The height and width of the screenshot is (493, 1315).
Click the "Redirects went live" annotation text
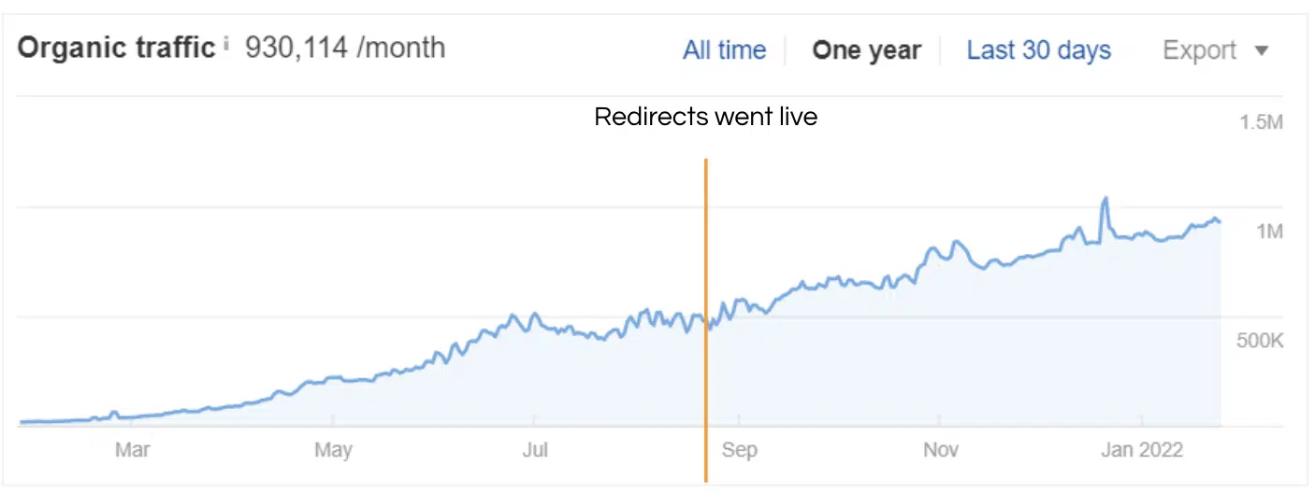point(706,118)
